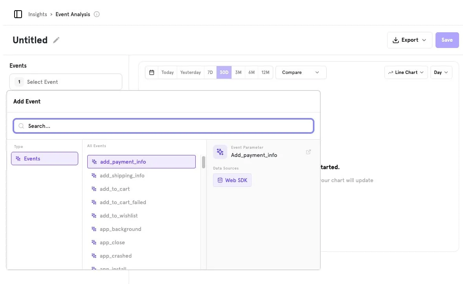Pick add_to_wishlist event

[141, 216]
